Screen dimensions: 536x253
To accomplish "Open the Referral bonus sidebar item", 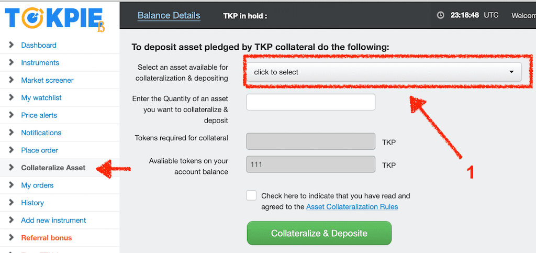I will pos(47,238).
